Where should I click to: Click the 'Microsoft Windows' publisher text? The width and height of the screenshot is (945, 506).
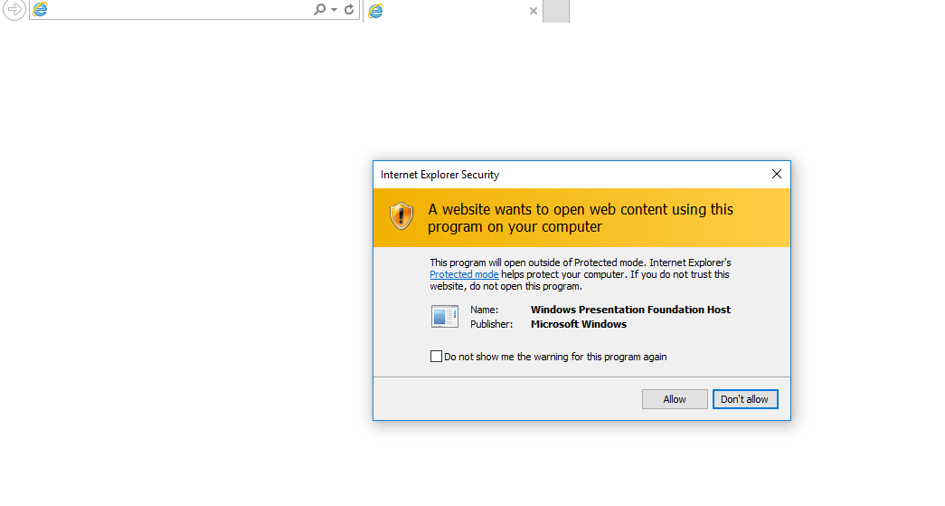[579, 324]
